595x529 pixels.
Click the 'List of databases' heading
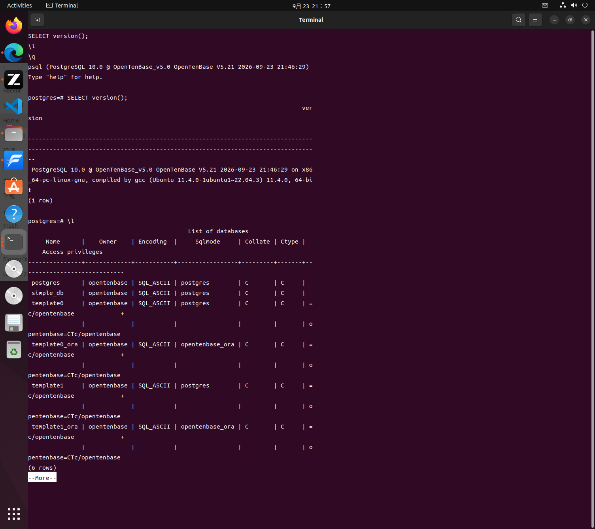click(218, 231)
